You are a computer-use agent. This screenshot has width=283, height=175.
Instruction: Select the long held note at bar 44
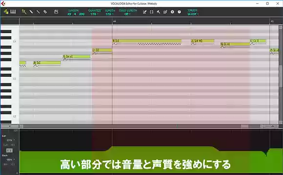147,41
